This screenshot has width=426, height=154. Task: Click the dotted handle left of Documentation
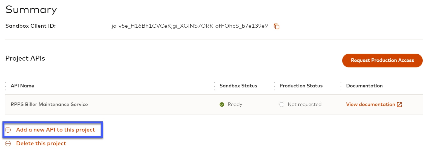point(341,86)
